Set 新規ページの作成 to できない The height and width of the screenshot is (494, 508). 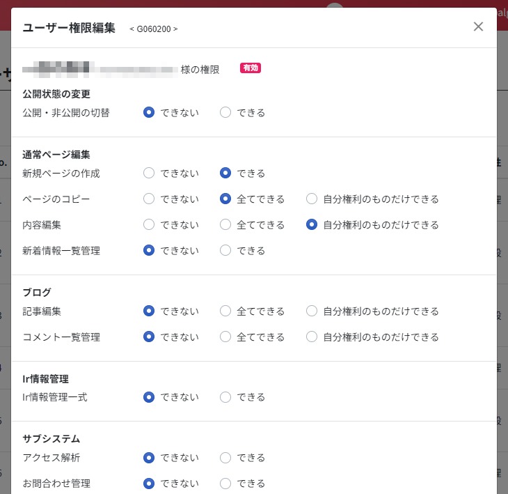point(149,173)
